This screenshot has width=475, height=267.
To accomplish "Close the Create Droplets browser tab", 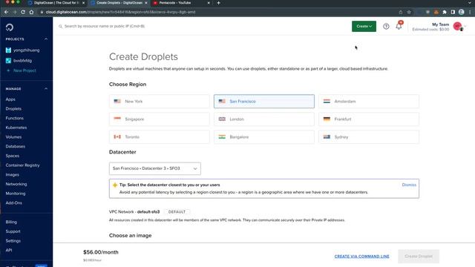I will tap(146, 3).
